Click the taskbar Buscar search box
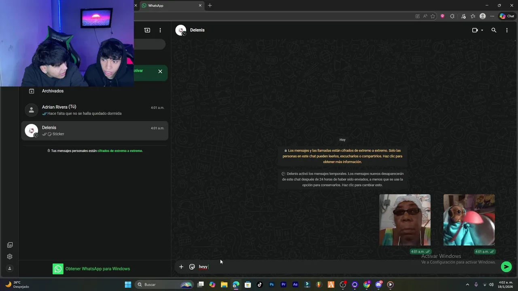Screen dimensions: 518x291 pyautogui.click(x=164, y=285)
